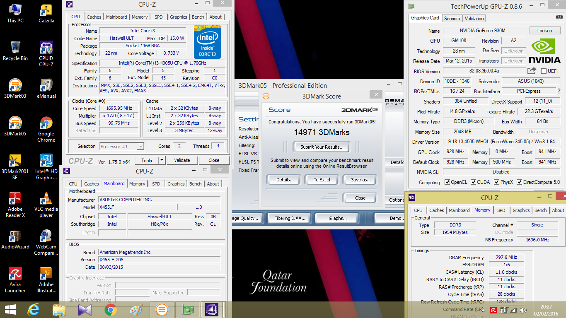The width and height of the screenshot is (566, 318).
Task: Select the 3DMark03 desktop icon
Action: pos(15,89)
